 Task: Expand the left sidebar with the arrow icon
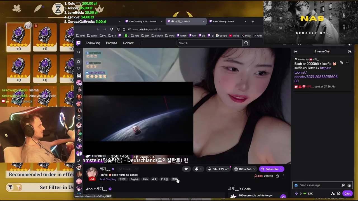point(79,52)
